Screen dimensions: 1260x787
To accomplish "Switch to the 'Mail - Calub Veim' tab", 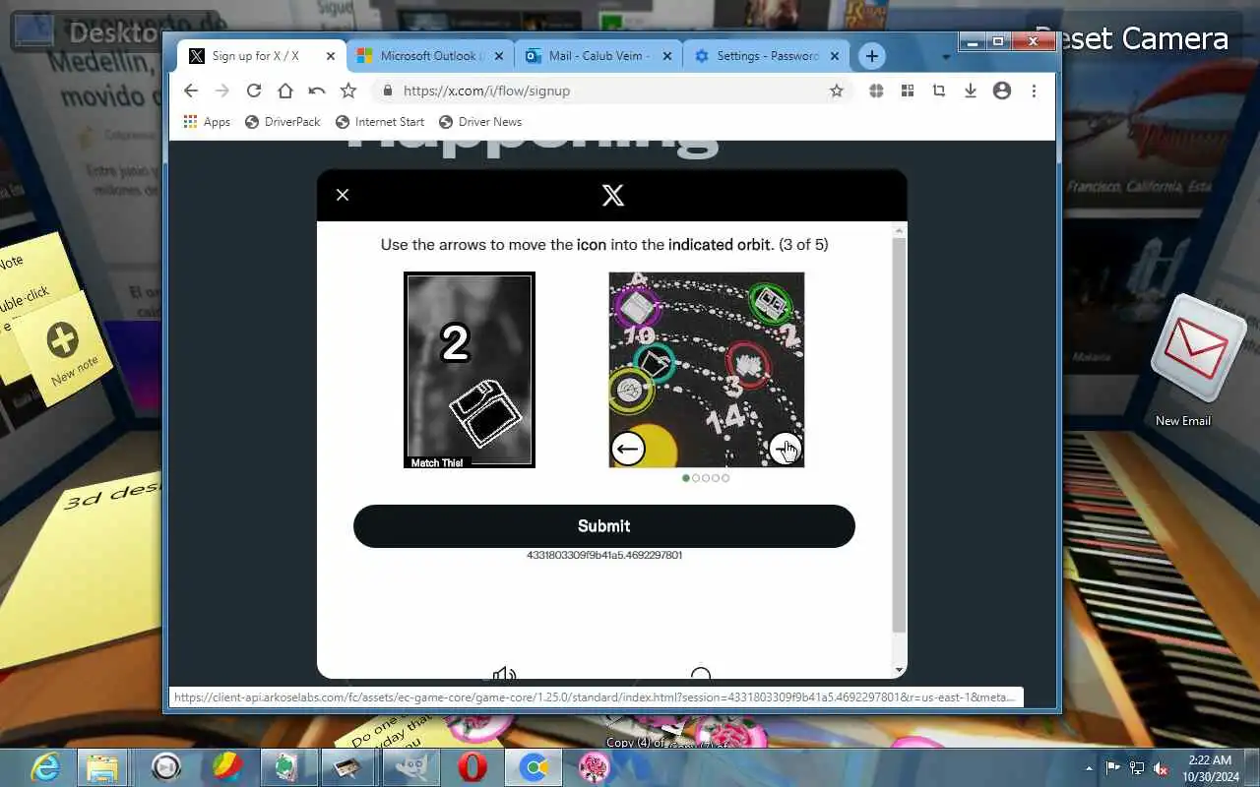I will (x=598, y=56).
